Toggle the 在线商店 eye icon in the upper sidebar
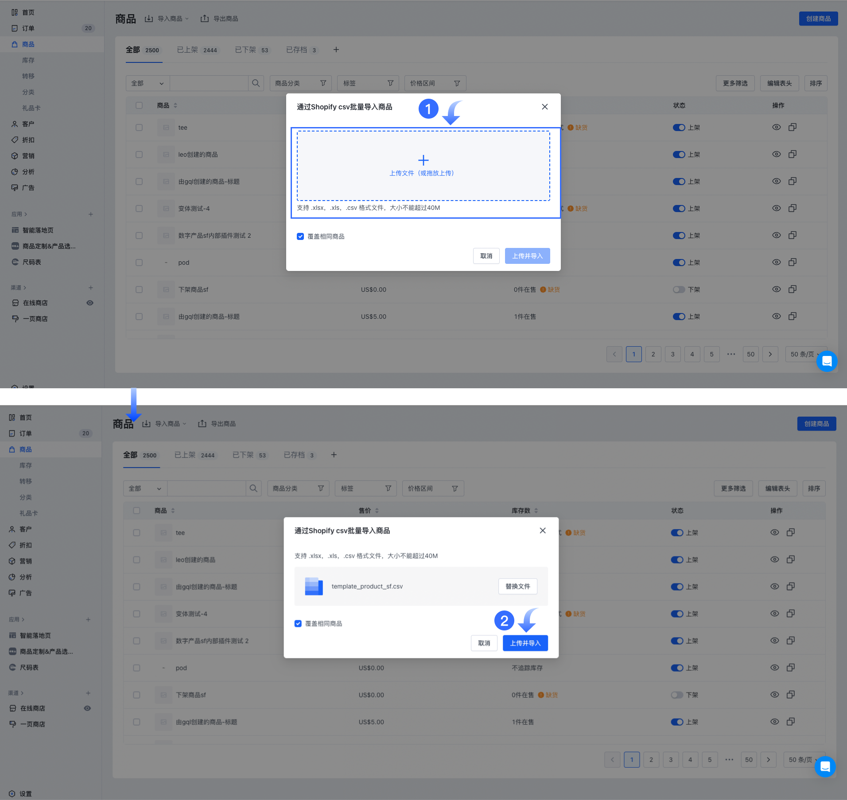This screenshot has width=847, height=800. 90,303
